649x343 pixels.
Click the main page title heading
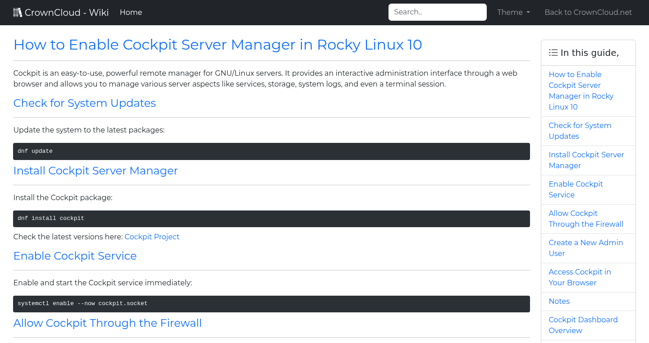[x=218, y=45]
